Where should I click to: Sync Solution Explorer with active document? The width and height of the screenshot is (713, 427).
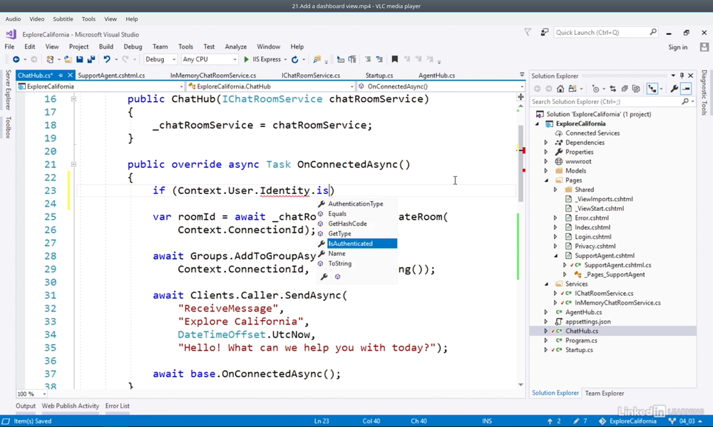click(x=613, y=89)
